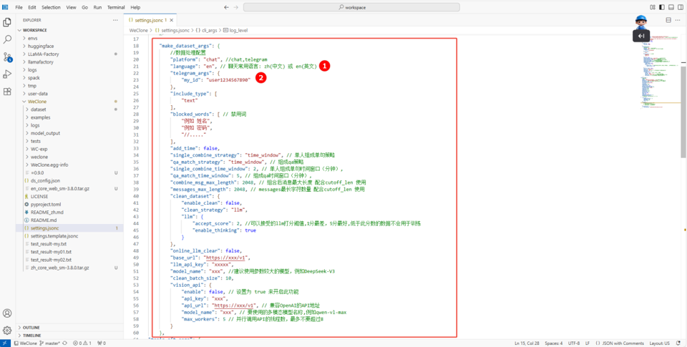687x347 pixels.
Task: Open the Extensions view
Action: pyautogui.click(x=7, y=92)
